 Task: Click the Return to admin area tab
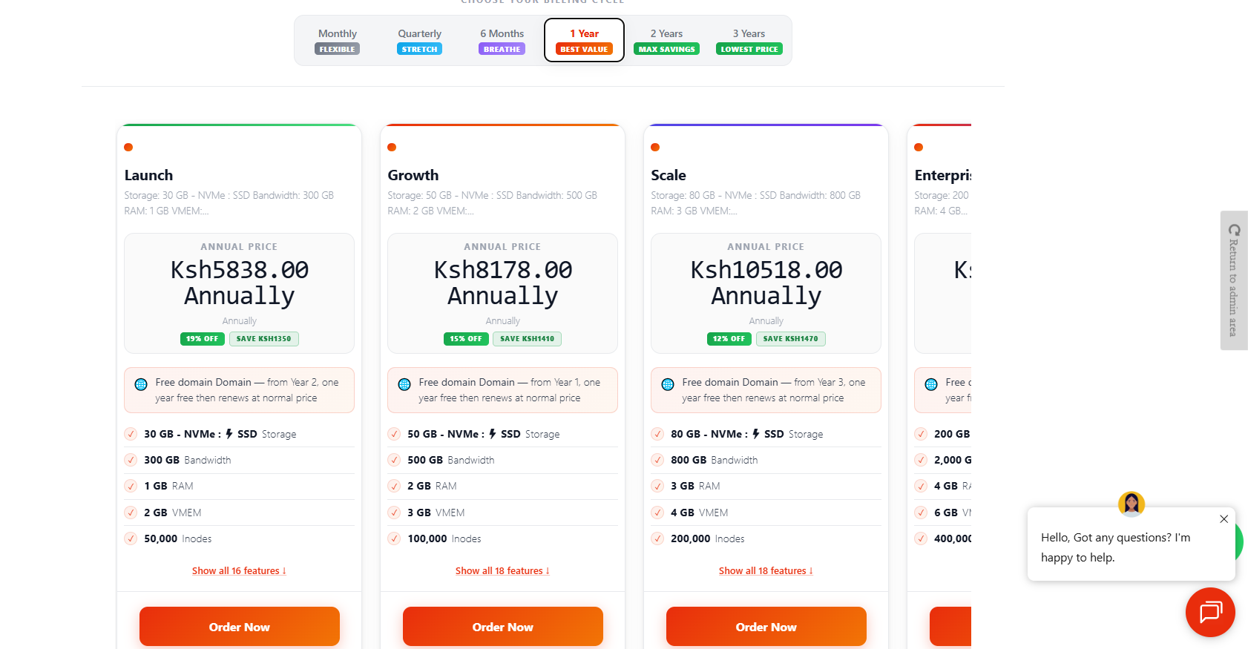[1233, 280]
